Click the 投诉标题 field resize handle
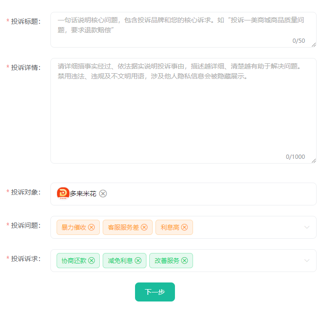This screenshot has height=311, width=329. 314,45
